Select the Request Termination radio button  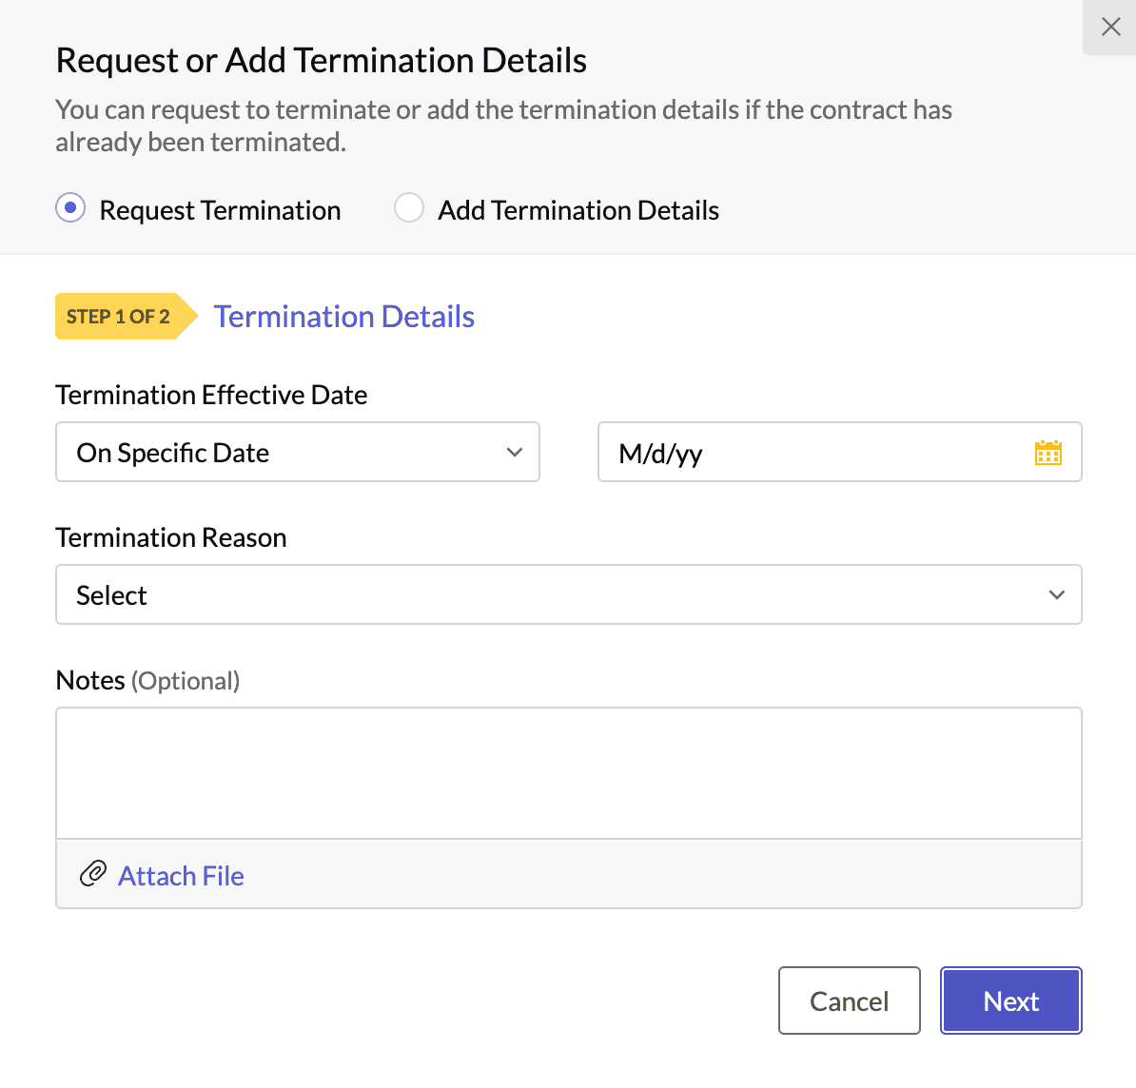tap(70, 208)
